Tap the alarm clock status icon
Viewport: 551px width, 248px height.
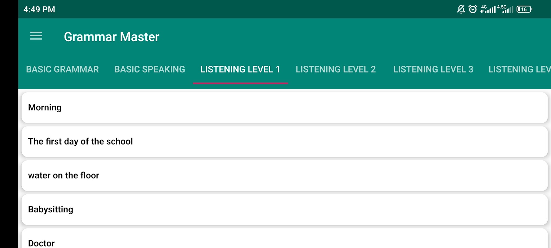tap(473, 9)
